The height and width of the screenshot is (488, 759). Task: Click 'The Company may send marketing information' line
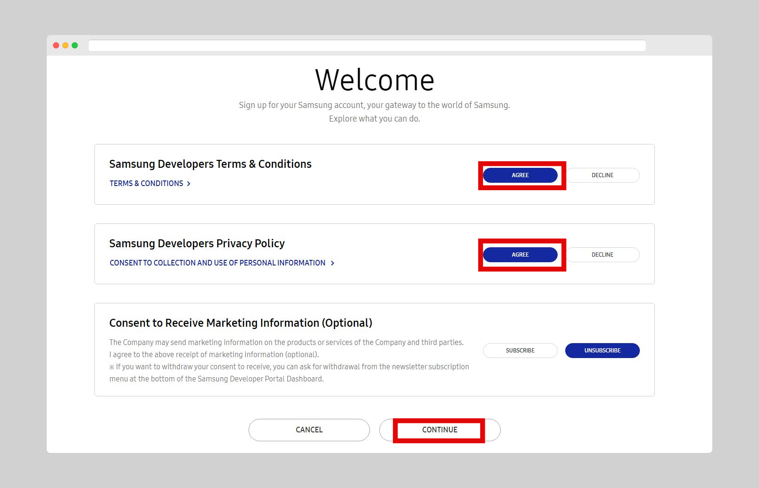286,342
